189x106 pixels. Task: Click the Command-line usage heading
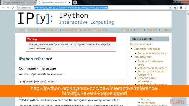(37, 68)
